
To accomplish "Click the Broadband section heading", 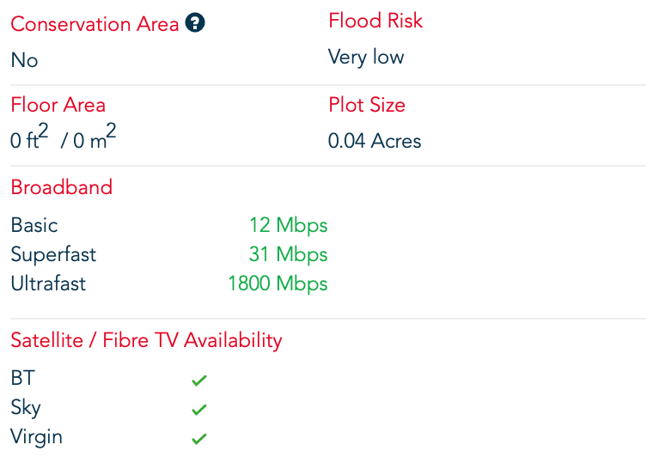I will pos(61,187).
